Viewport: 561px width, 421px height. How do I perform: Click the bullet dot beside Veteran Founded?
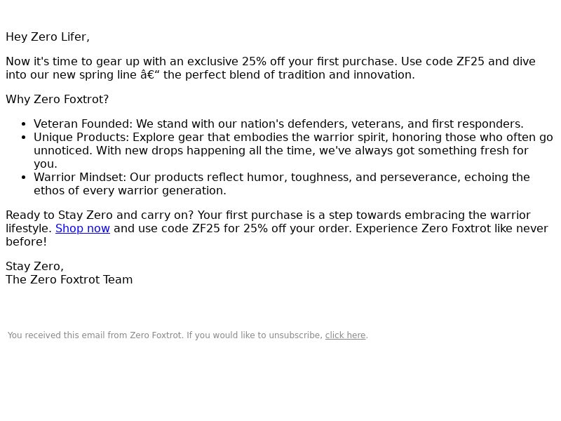click(x=27, y=124)
